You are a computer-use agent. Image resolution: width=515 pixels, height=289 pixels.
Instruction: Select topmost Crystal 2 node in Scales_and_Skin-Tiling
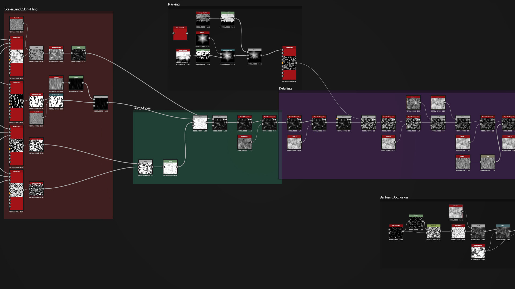click(16, 24)
